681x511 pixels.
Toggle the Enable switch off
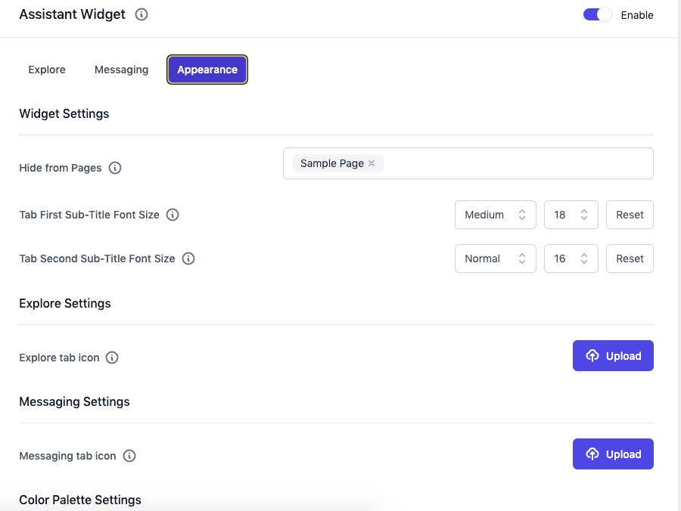pyautogui.click(x=597, y=15)
